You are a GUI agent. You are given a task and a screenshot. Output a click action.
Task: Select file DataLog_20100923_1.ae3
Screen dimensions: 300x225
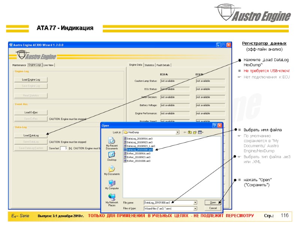pos(139,146)
